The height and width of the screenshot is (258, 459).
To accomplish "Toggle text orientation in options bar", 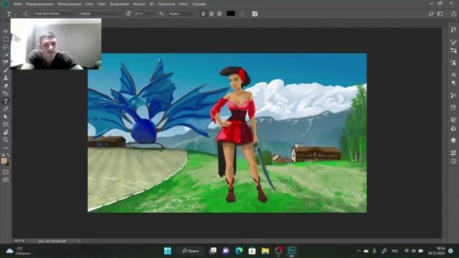I will pyautogui.click(x=26, y=14).
